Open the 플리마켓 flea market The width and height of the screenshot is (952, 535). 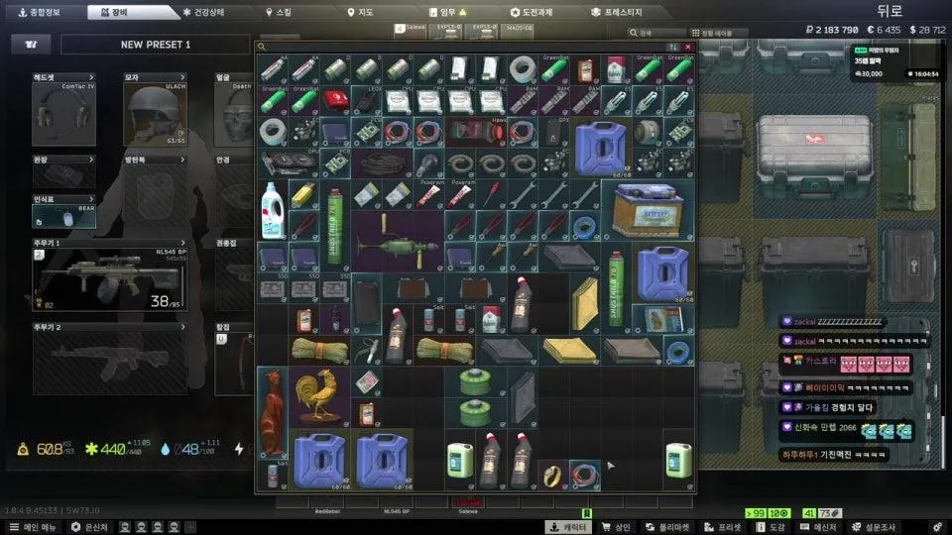667,527
